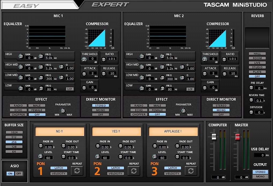Enable VELOCITY mode on PON 3
This screenshot has width=273, height=186.
[173, 173]
